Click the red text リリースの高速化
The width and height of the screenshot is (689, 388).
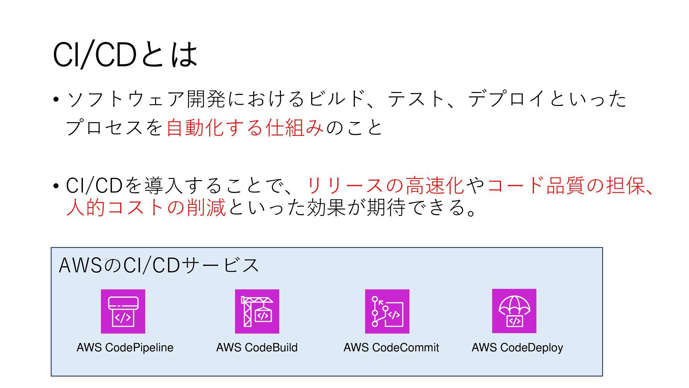[386, 186]
